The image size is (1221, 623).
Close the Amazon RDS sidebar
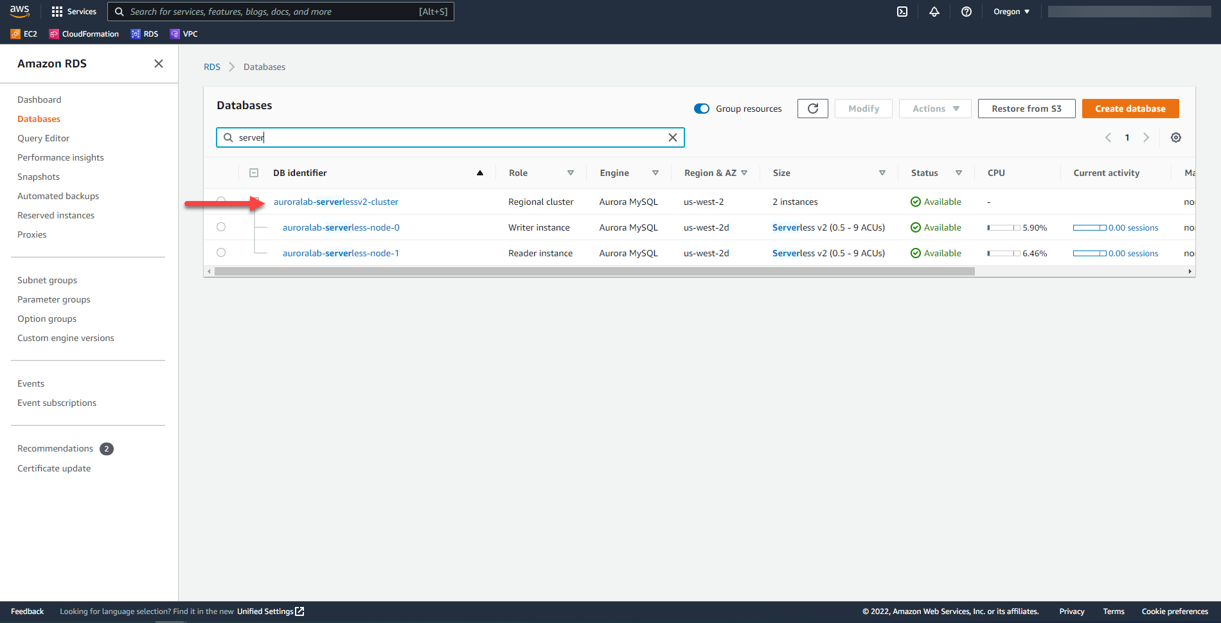click(159, 64)
